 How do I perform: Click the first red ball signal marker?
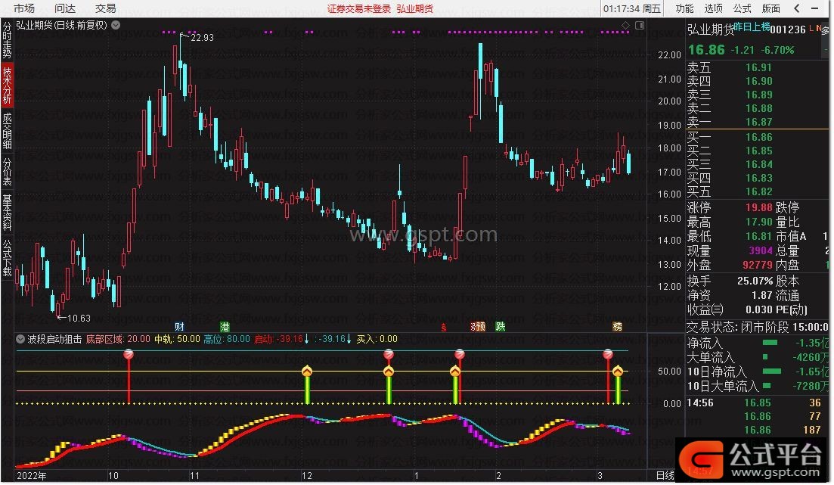coord(129,354)
